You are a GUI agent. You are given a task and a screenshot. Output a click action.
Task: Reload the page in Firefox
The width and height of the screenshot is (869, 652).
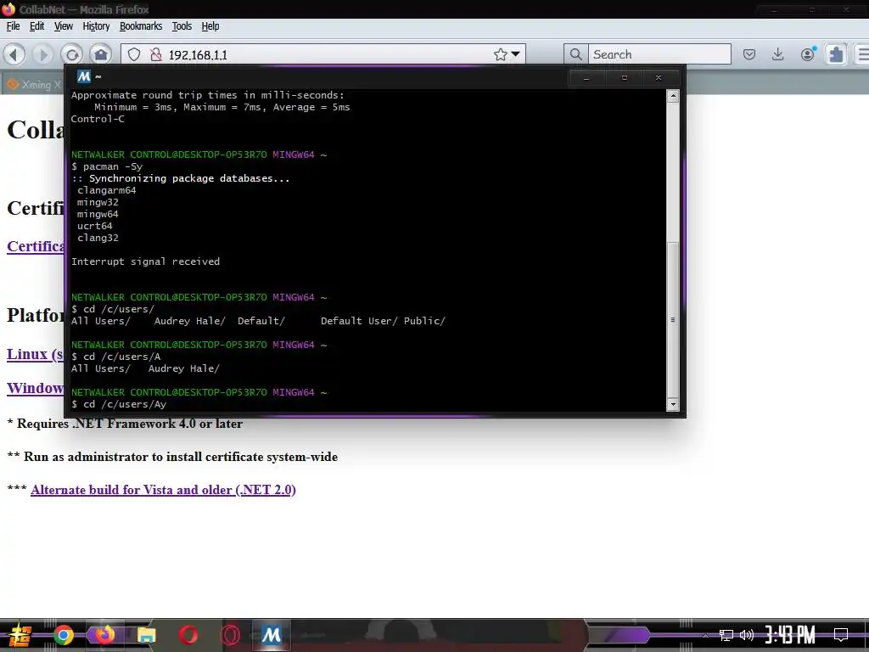tap(72, 54)
